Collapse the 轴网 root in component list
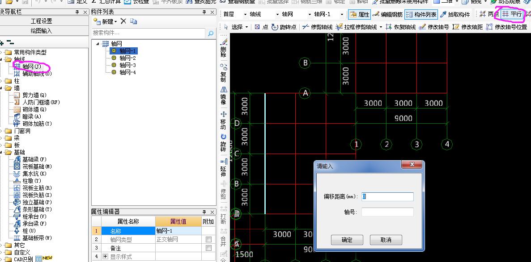This screenshot has height=262, width=531. 98,44
